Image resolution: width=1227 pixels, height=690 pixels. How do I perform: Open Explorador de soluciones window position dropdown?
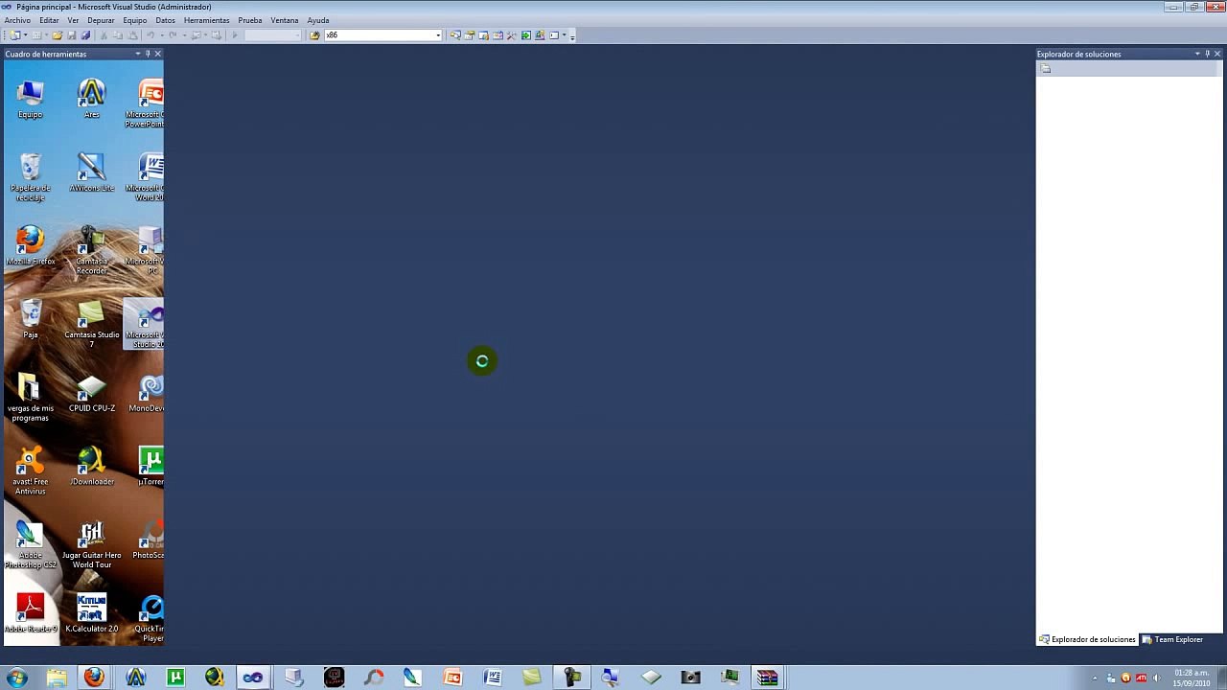[x=1197, y=54]
